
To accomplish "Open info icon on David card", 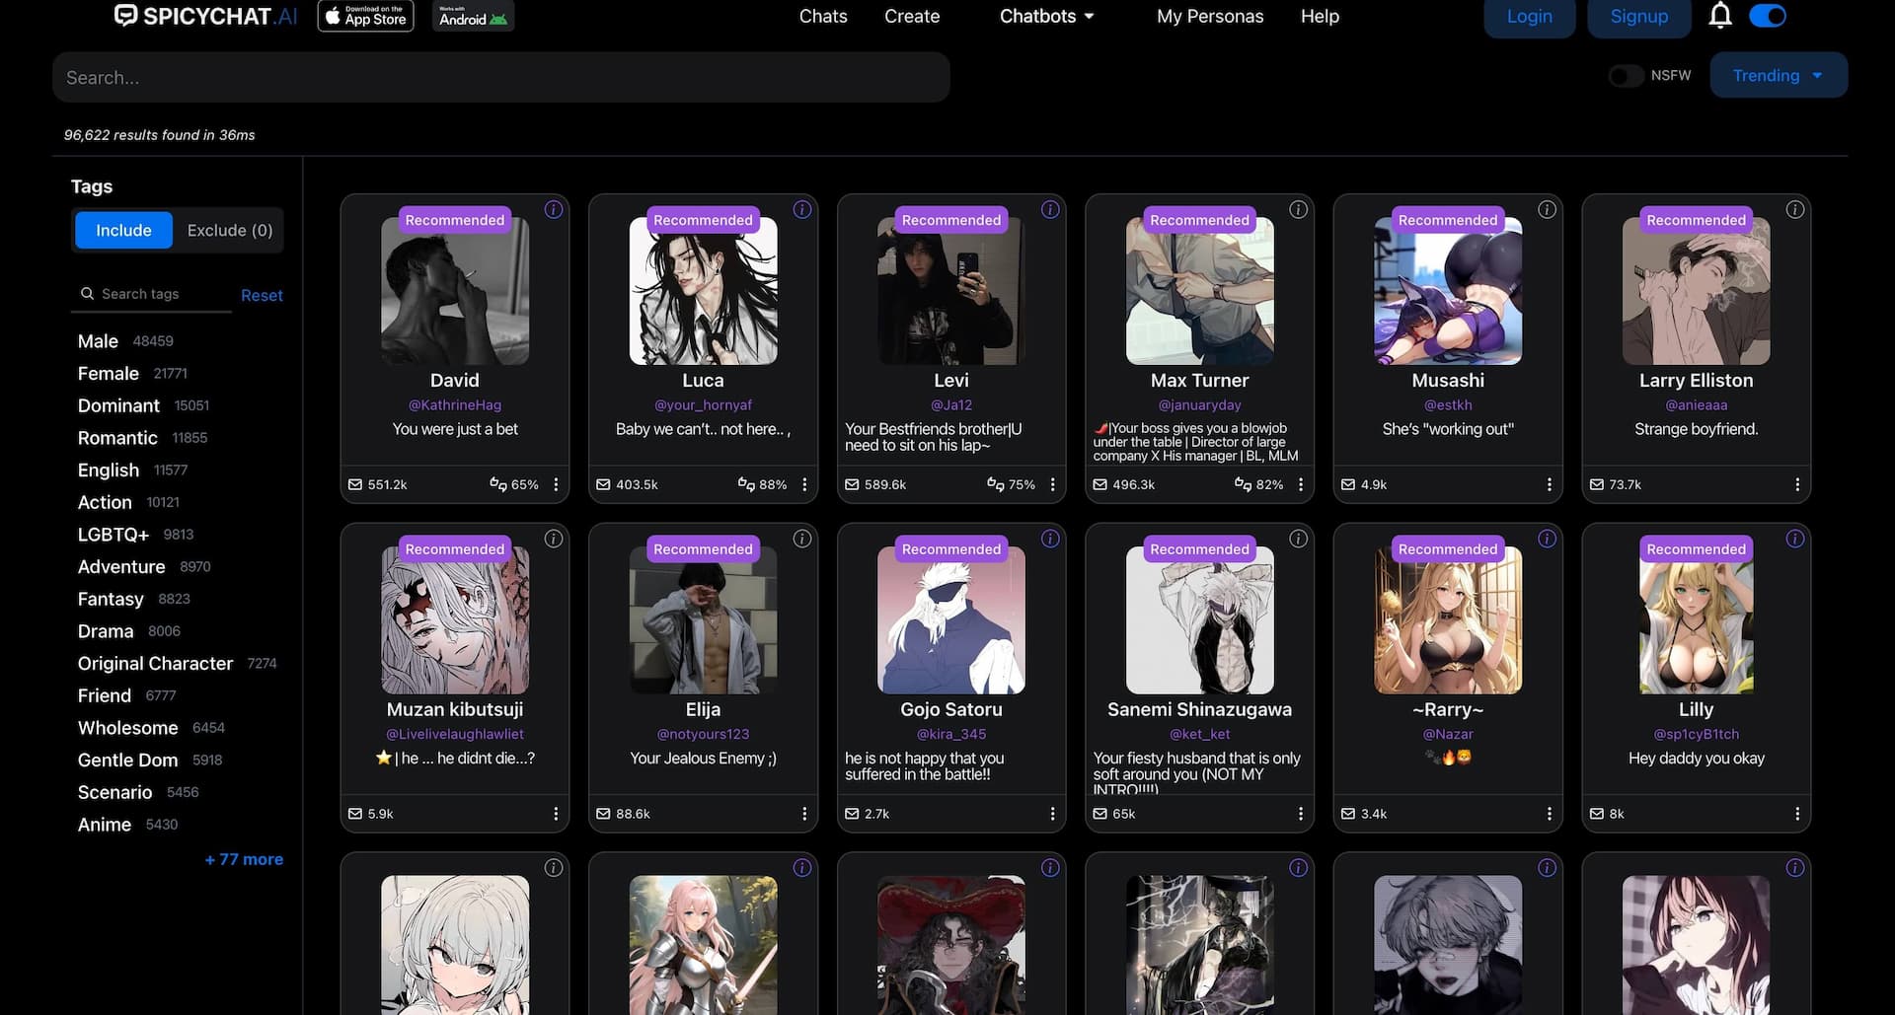I will (554, 210).
